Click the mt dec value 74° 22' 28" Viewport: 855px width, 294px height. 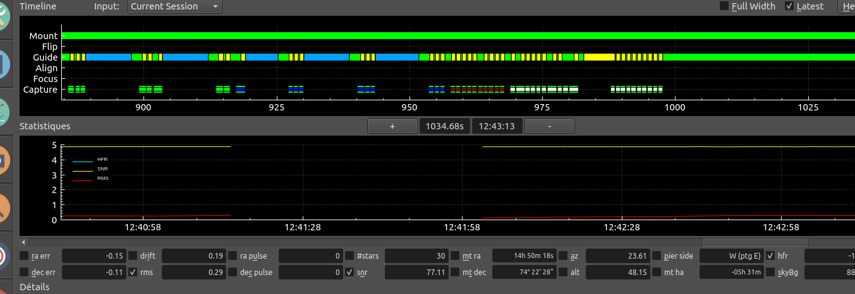(524, 273)
